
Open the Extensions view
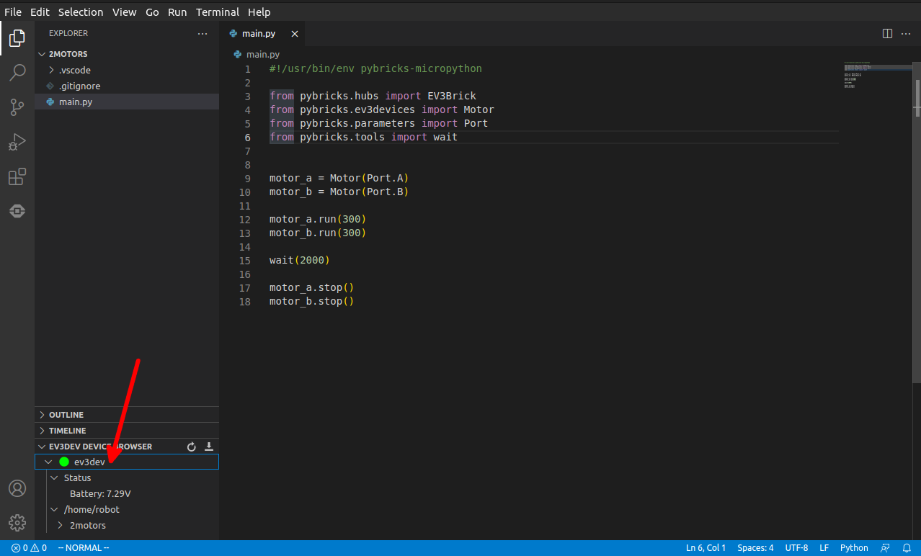tap(17, 176)
